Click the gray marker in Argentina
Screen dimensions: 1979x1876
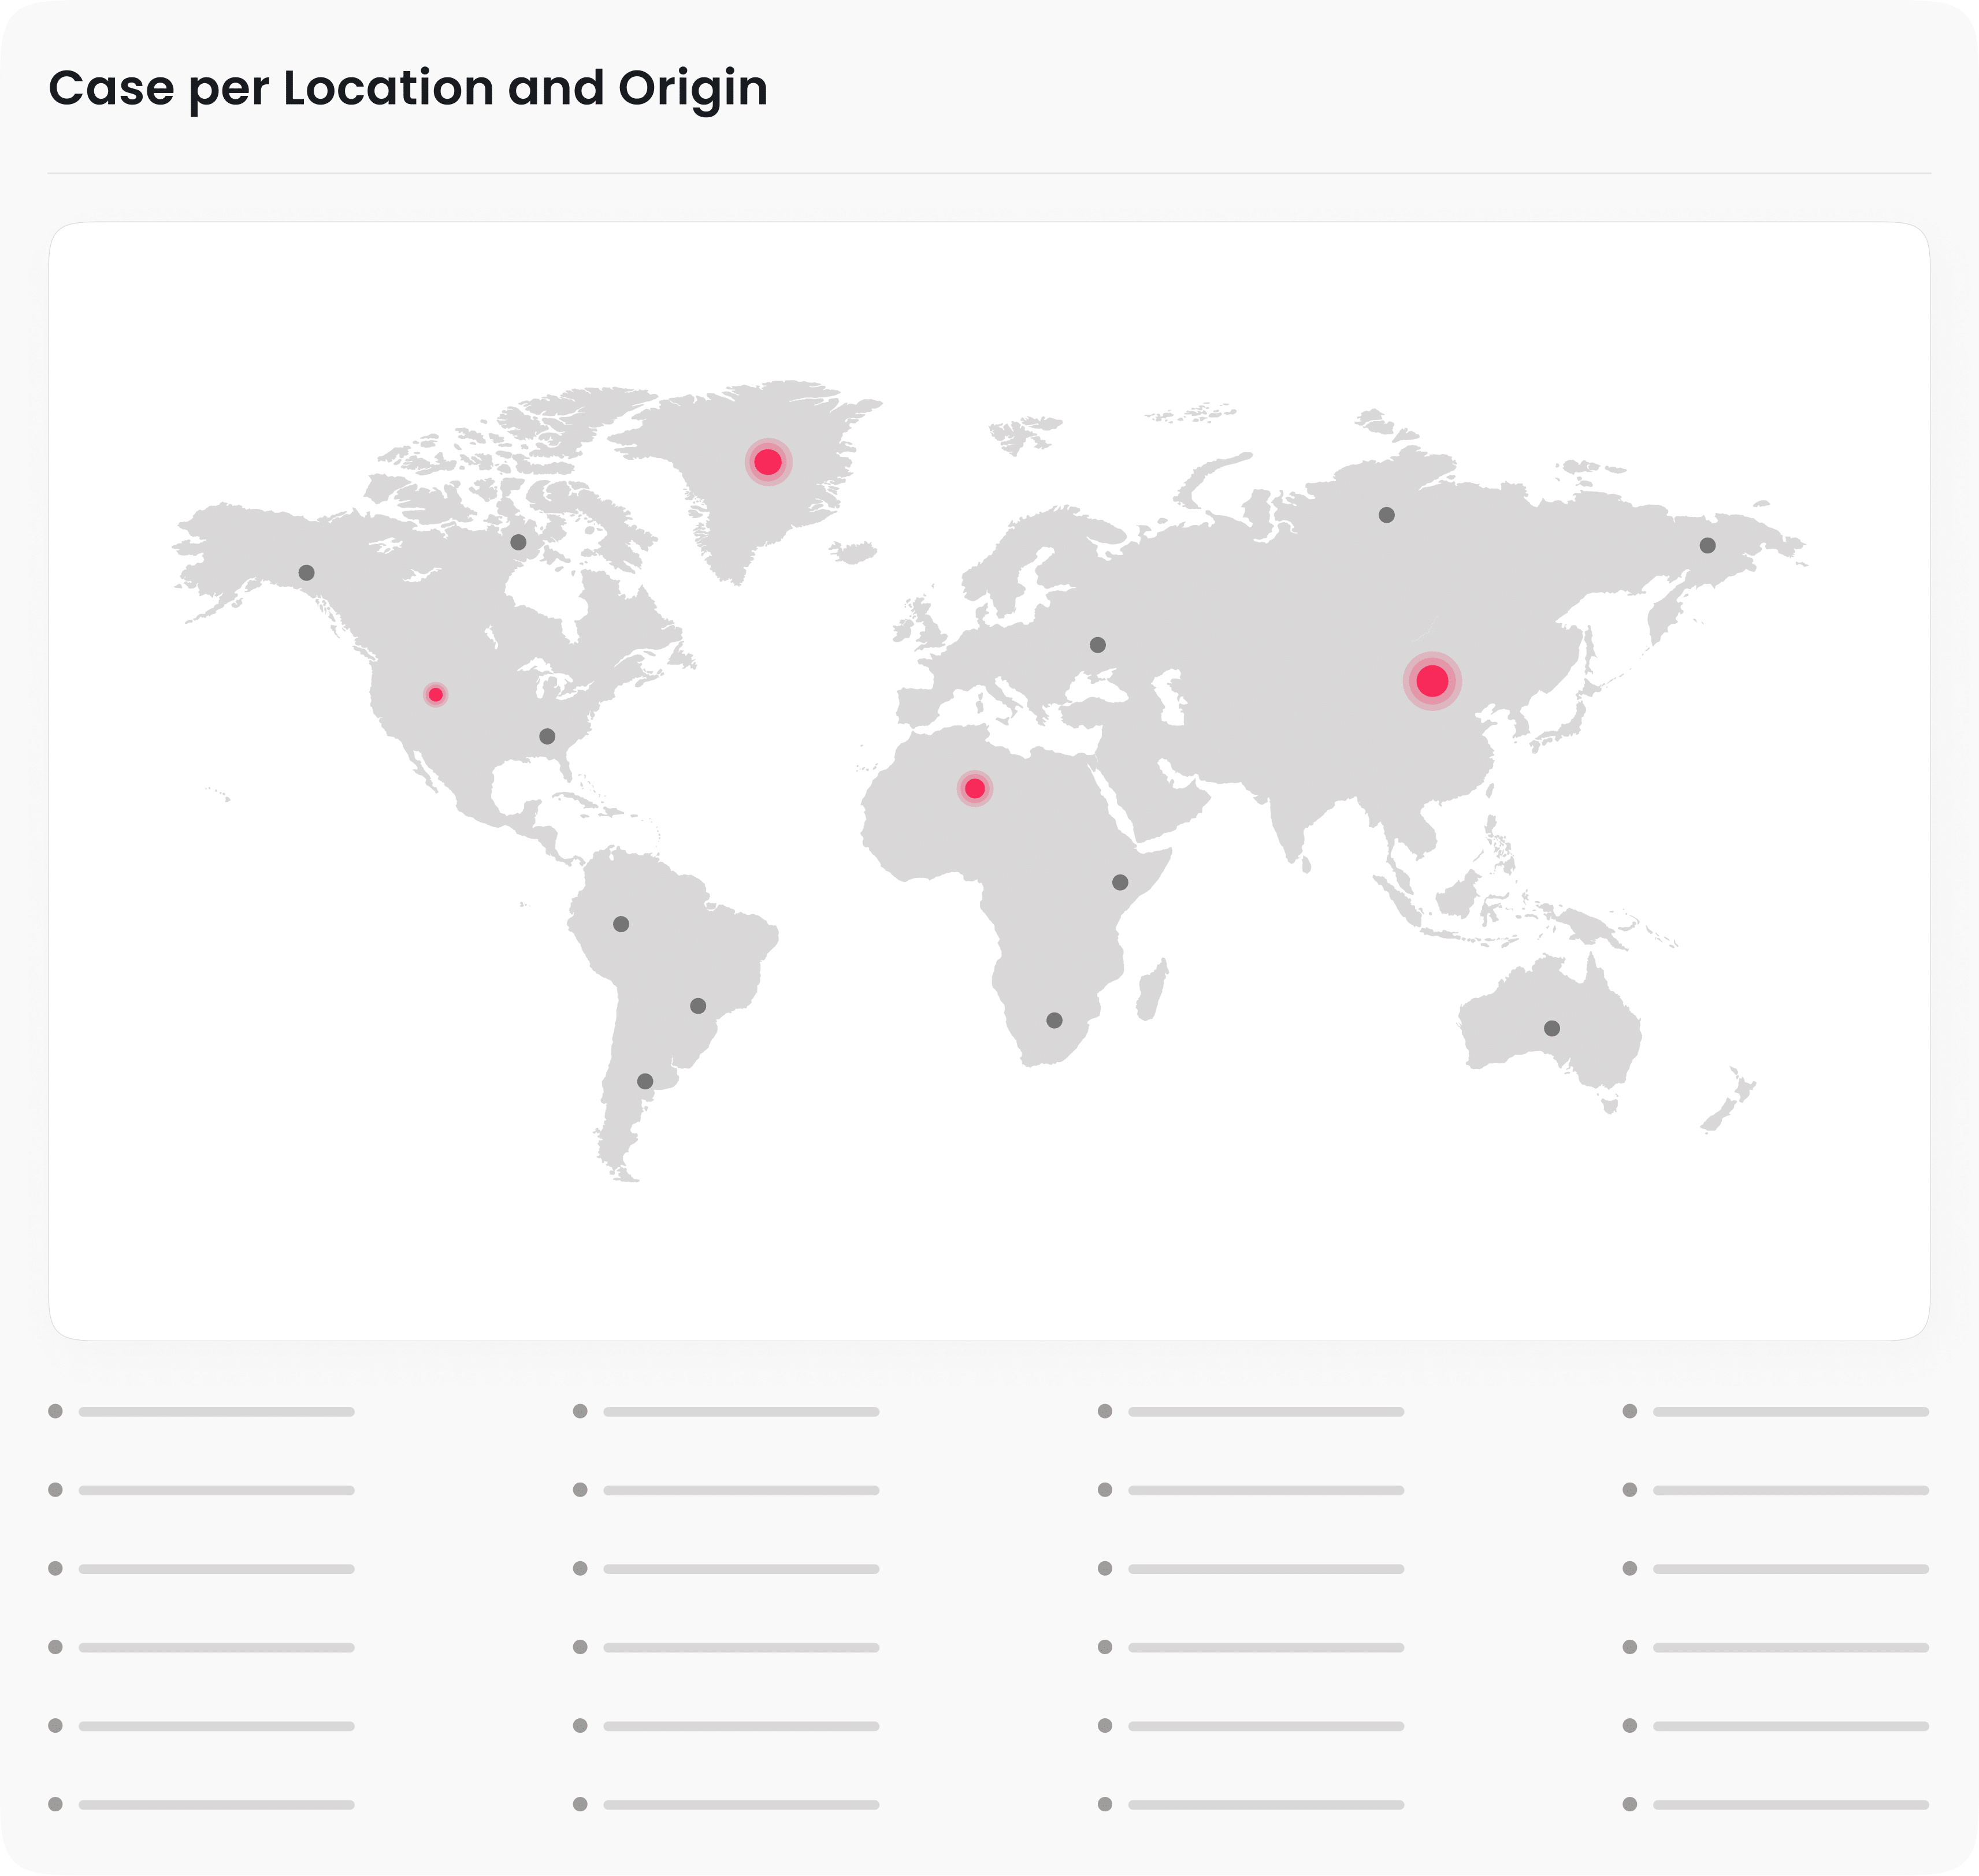point(645,1081)
